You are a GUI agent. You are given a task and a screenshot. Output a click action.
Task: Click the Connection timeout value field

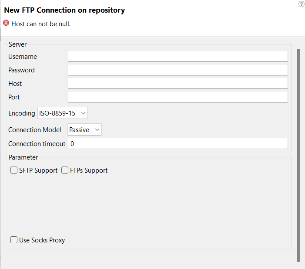pyautogui.click(x=178, y=143)
